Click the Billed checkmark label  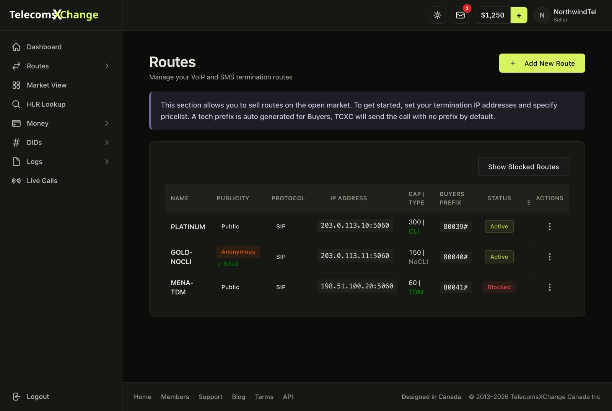tap(227, 264)
